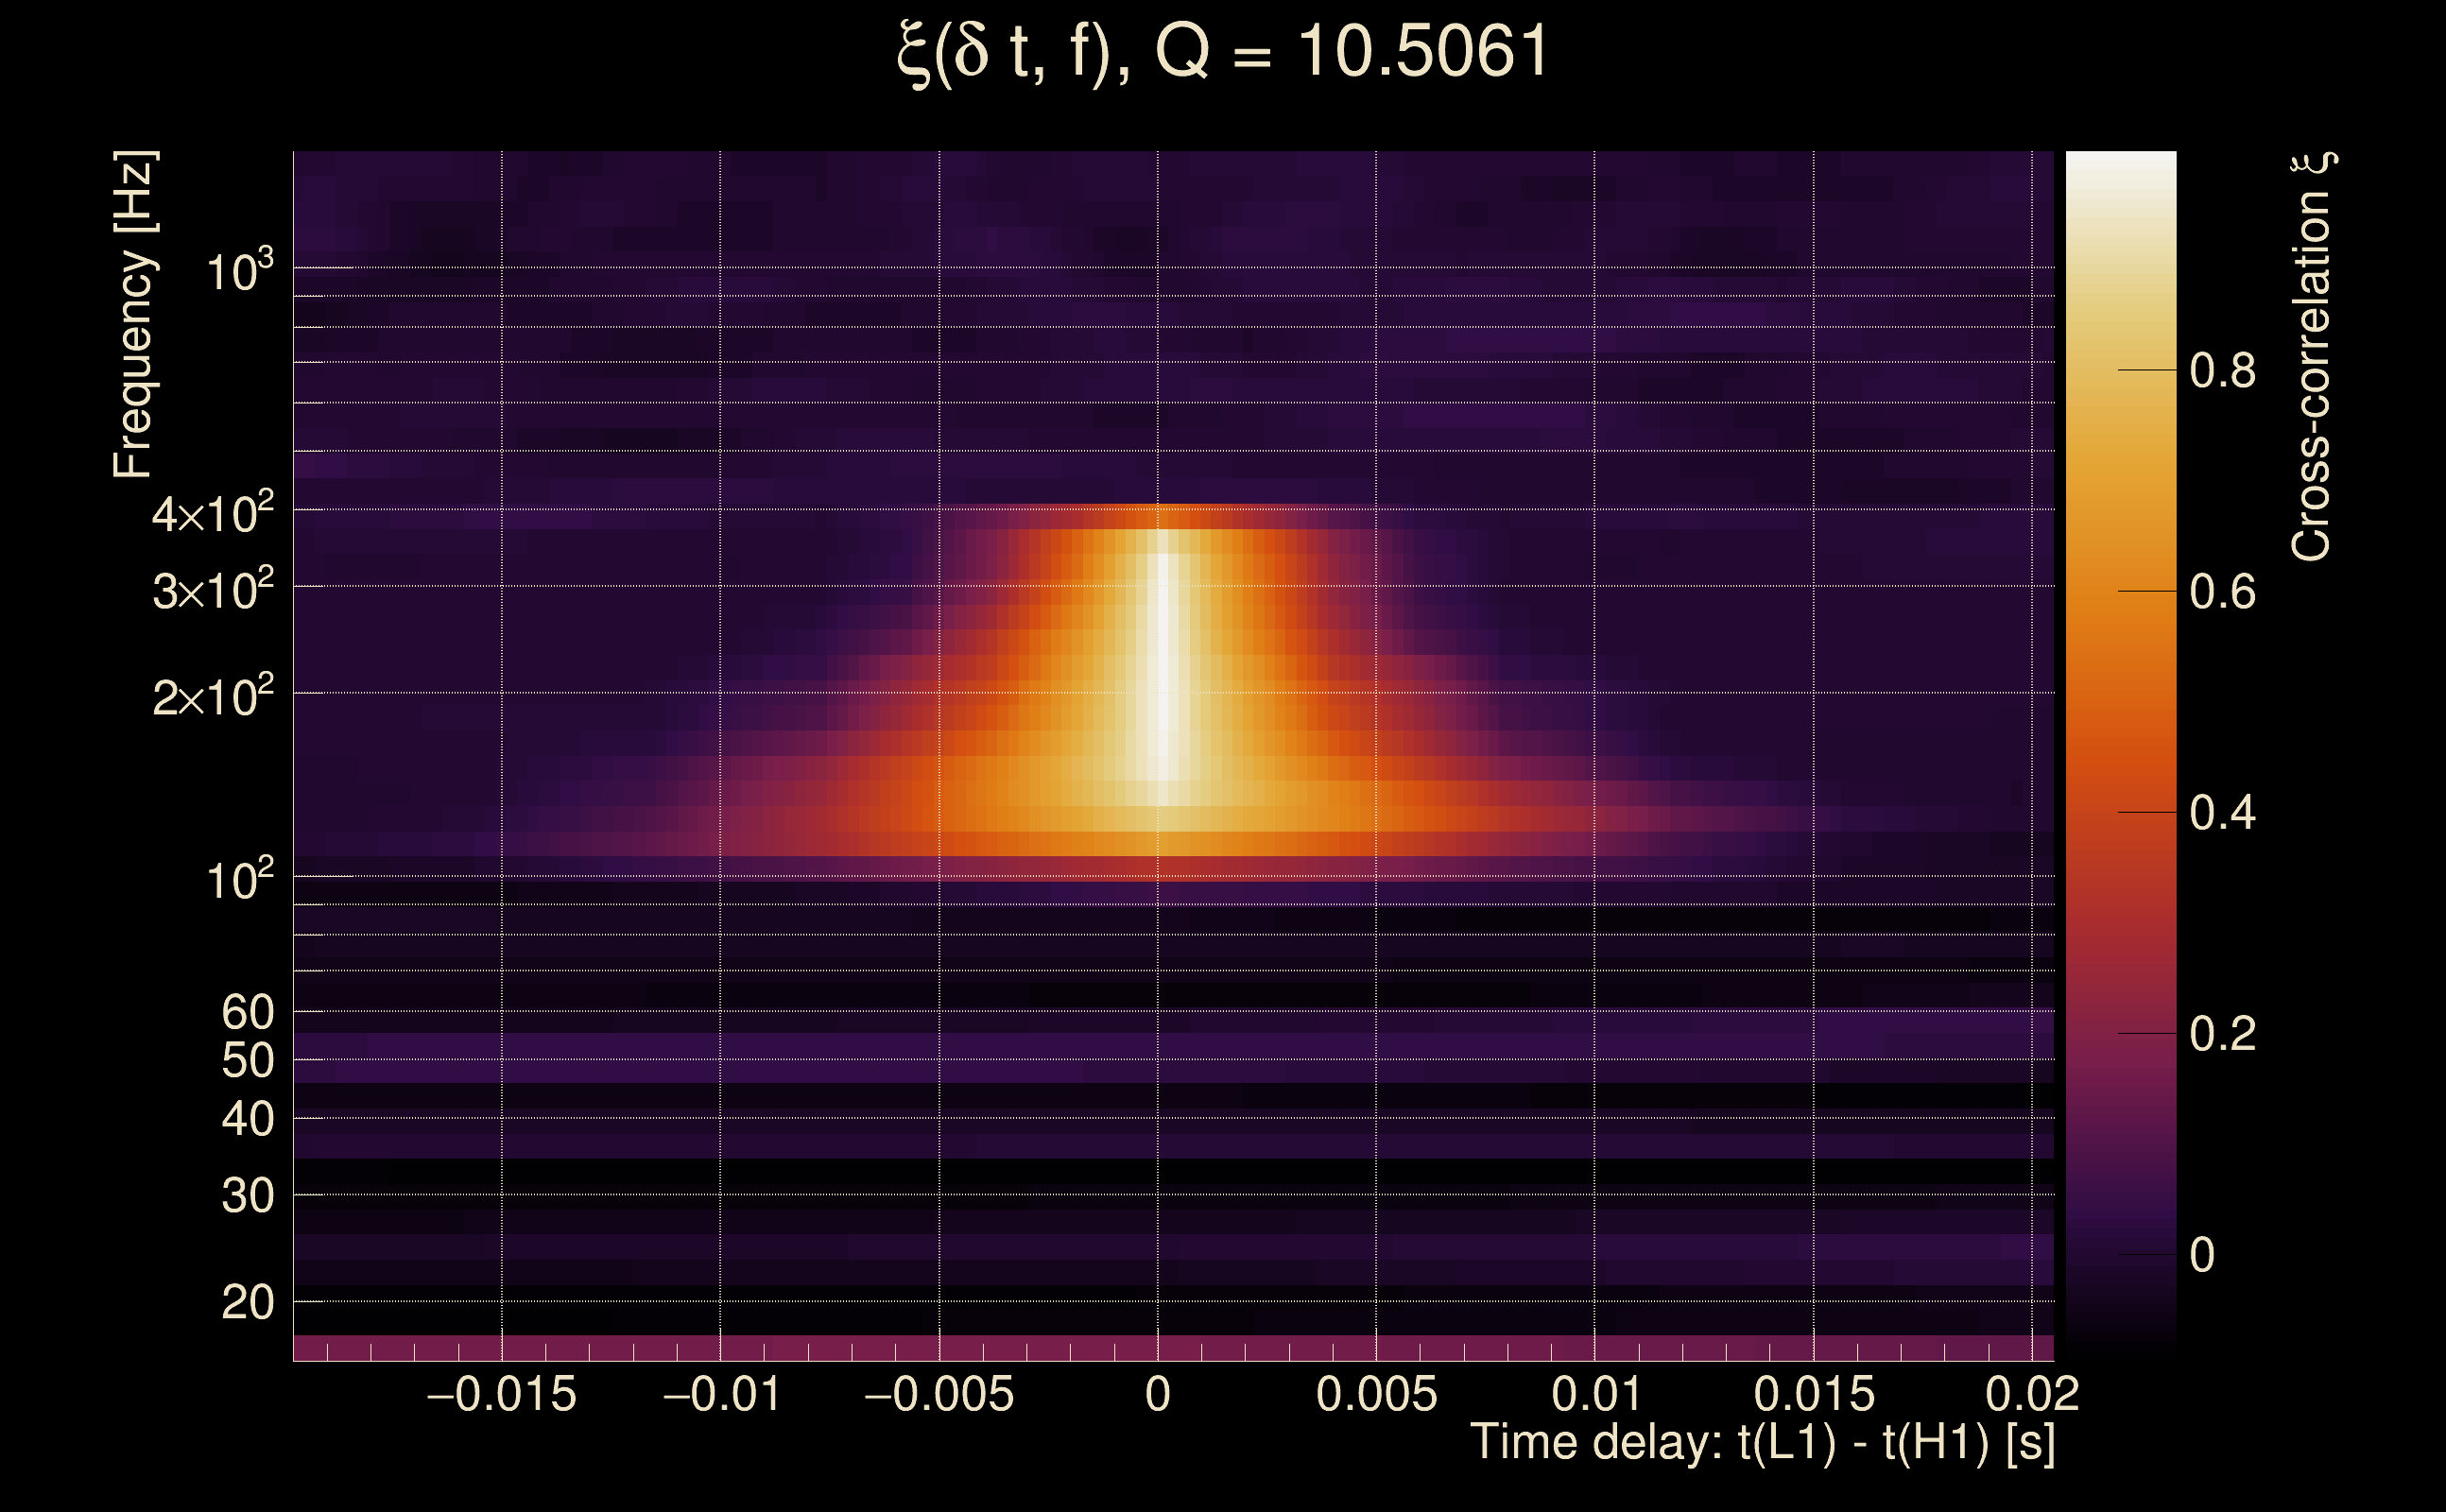
Task: Click the 60 Hz frequency tick label
Action: pos(247,1012)
